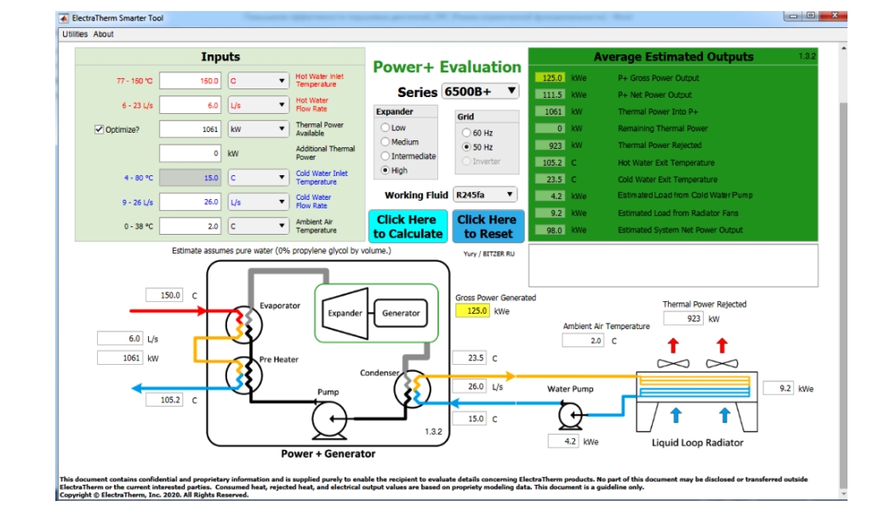896x518 pixels.
Task: Select the Intermediate expander option
Action: 385,156
